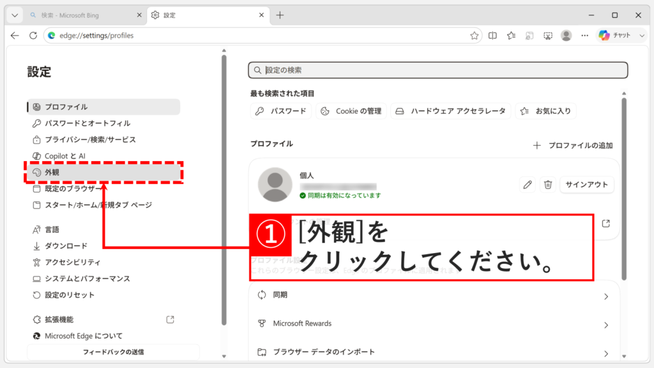This screenshot has height=368, width=654.
Task: Open 言語 in the settings sidebar
Action: click(104, 229)
